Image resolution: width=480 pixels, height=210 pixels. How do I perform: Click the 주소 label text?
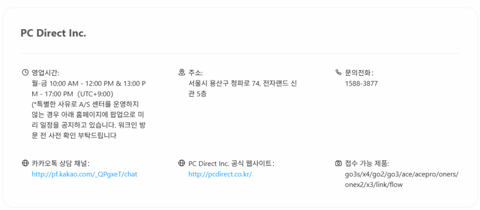tap(195, 72)
